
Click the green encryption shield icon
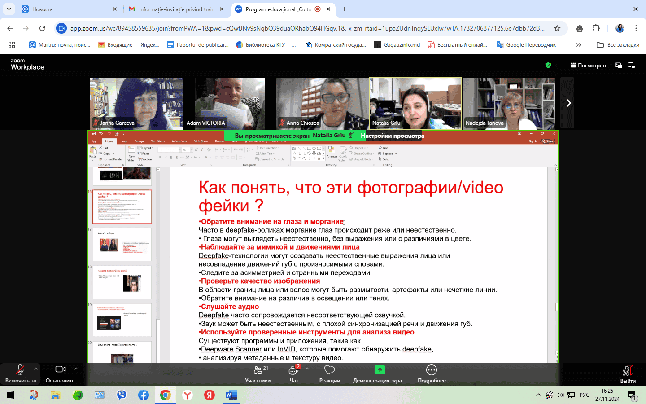click(548, 66)
